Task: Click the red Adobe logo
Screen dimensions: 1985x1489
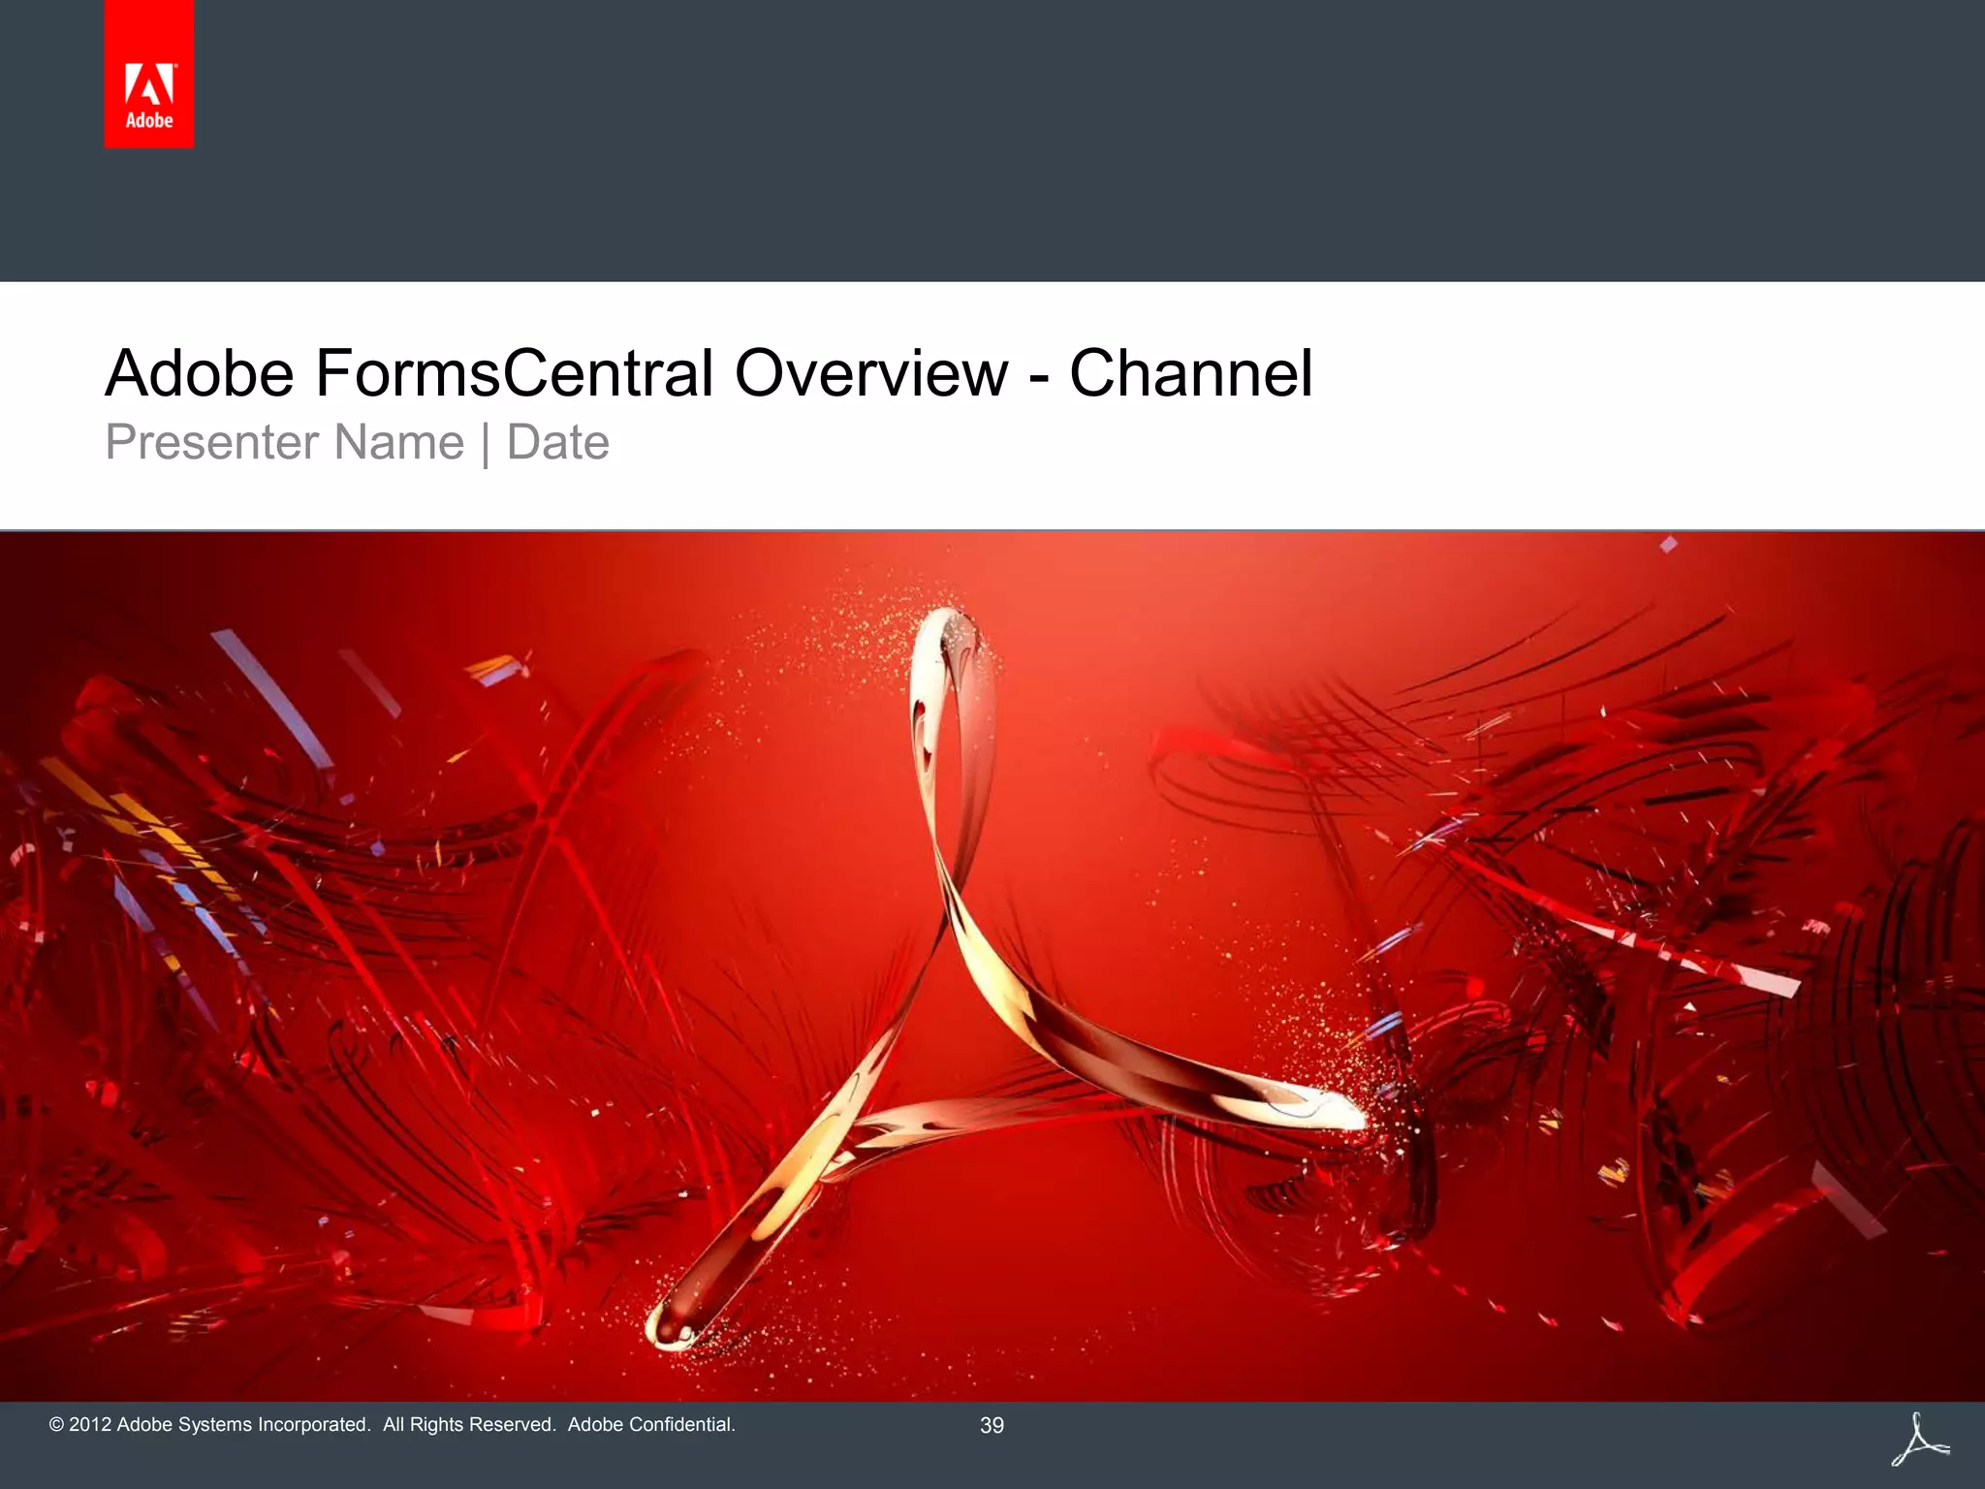Action: pos(149,74)
